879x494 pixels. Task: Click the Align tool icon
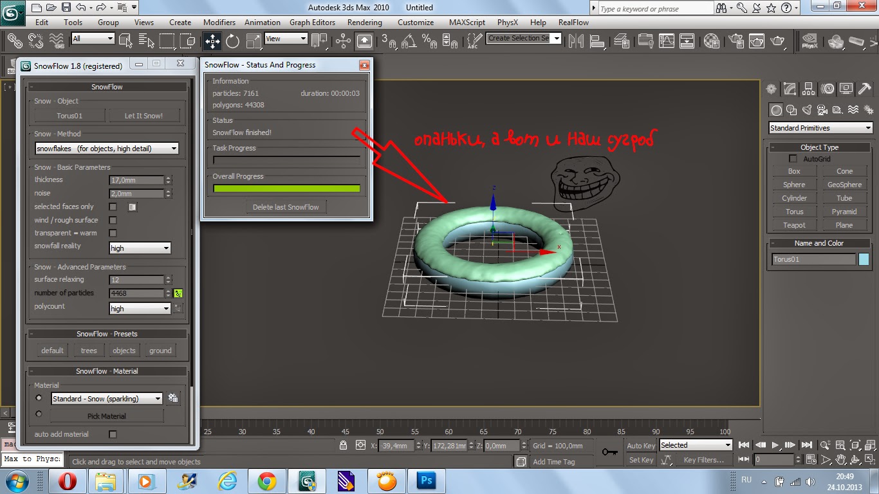click(x=598, y=41)
